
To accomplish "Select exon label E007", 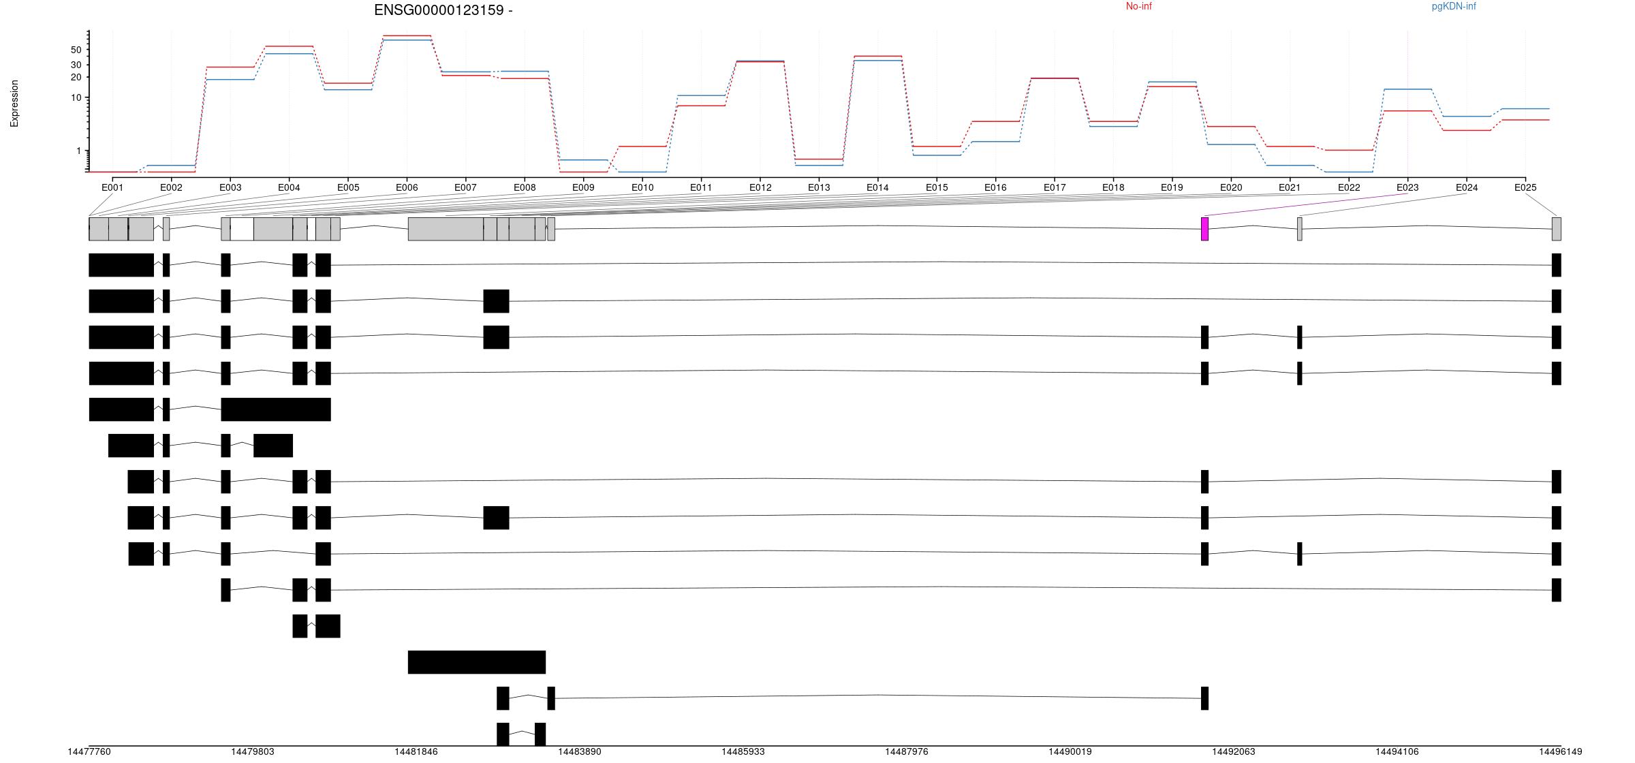I will (465, 187).
